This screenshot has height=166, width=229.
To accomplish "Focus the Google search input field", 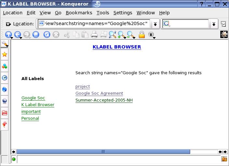I will tap(185, 24).
